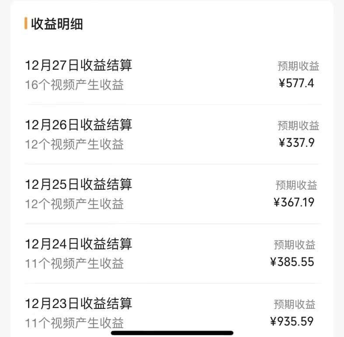Open the 12月23日收益结算 entry
The width and height of the screenshot is (344, 337).
(x=79, y=303)
